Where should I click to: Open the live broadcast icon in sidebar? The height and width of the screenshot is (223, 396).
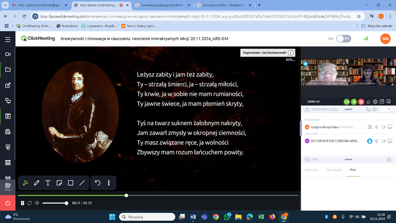pos(8,178)
